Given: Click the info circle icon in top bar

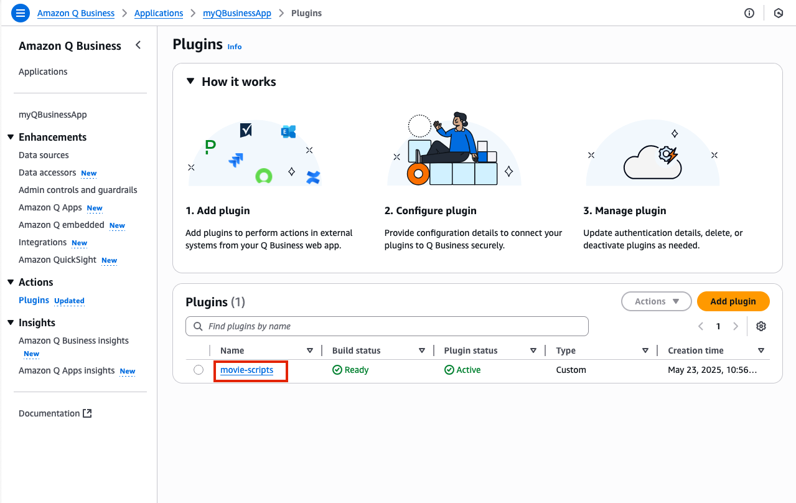Looking at the screenshot, I should coord(749,13).
